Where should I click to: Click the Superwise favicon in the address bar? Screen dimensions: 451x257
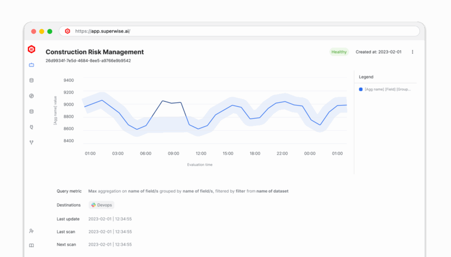[67, 31]
